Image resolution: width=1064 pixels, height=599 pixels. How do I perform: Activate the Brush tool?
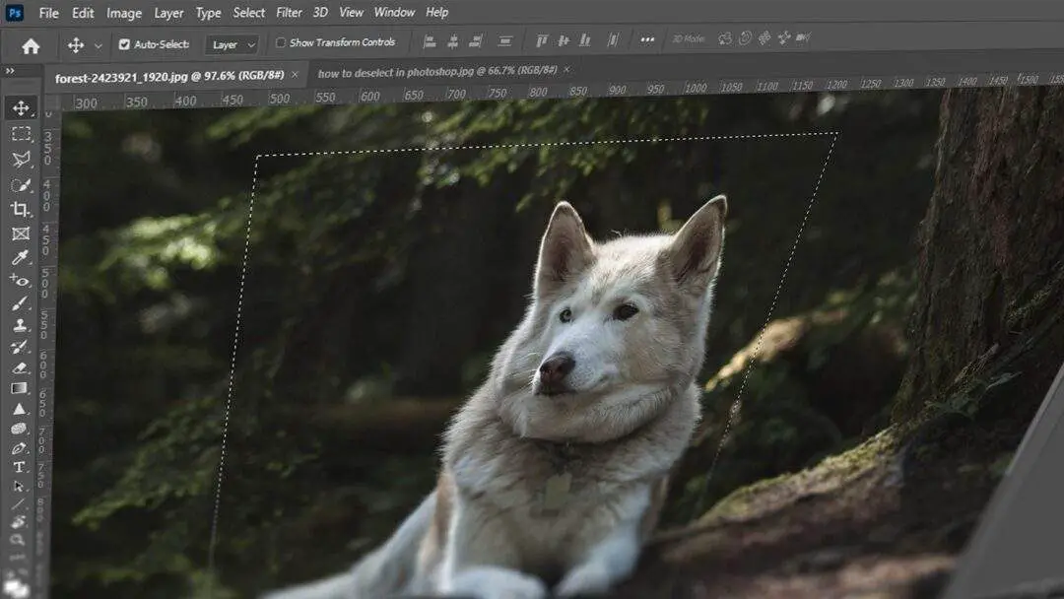point(21,303)
